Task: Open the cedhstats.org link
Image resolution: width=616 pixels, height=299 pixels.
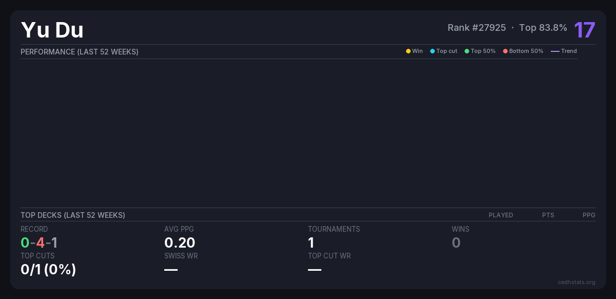Action: coord(576,282)
